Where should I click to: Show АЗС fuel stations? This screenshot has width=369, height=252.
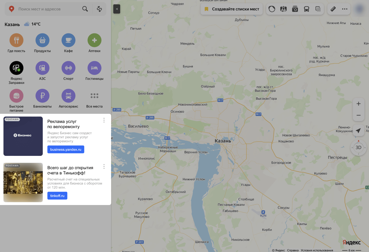(42, 68)
